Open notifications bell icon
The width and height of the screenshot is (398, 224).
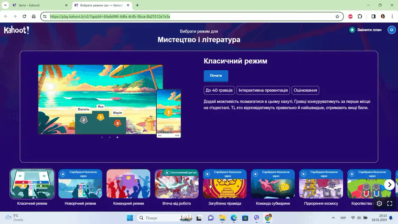(391, 218)
